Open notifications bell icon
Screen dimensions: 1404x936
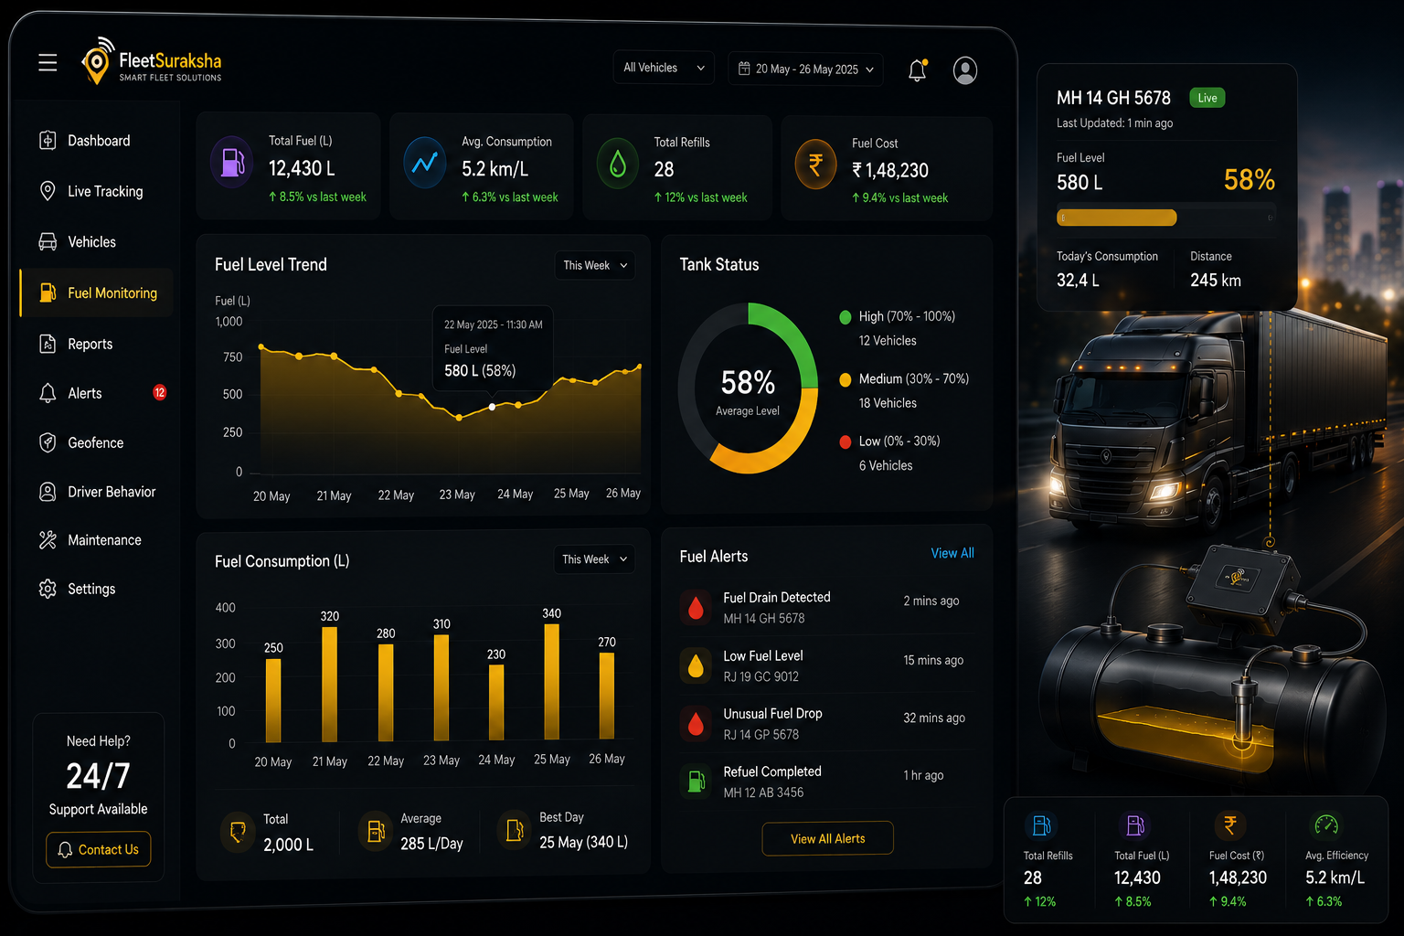(918, 70)
